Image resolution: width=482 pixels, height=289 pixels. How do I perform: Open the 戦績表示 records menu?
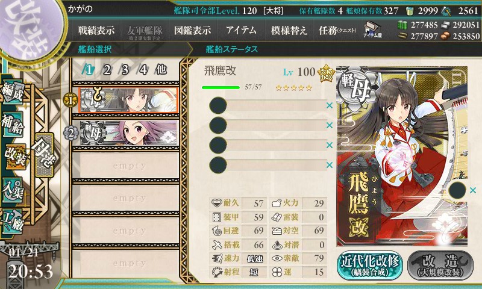click(96, 30)
